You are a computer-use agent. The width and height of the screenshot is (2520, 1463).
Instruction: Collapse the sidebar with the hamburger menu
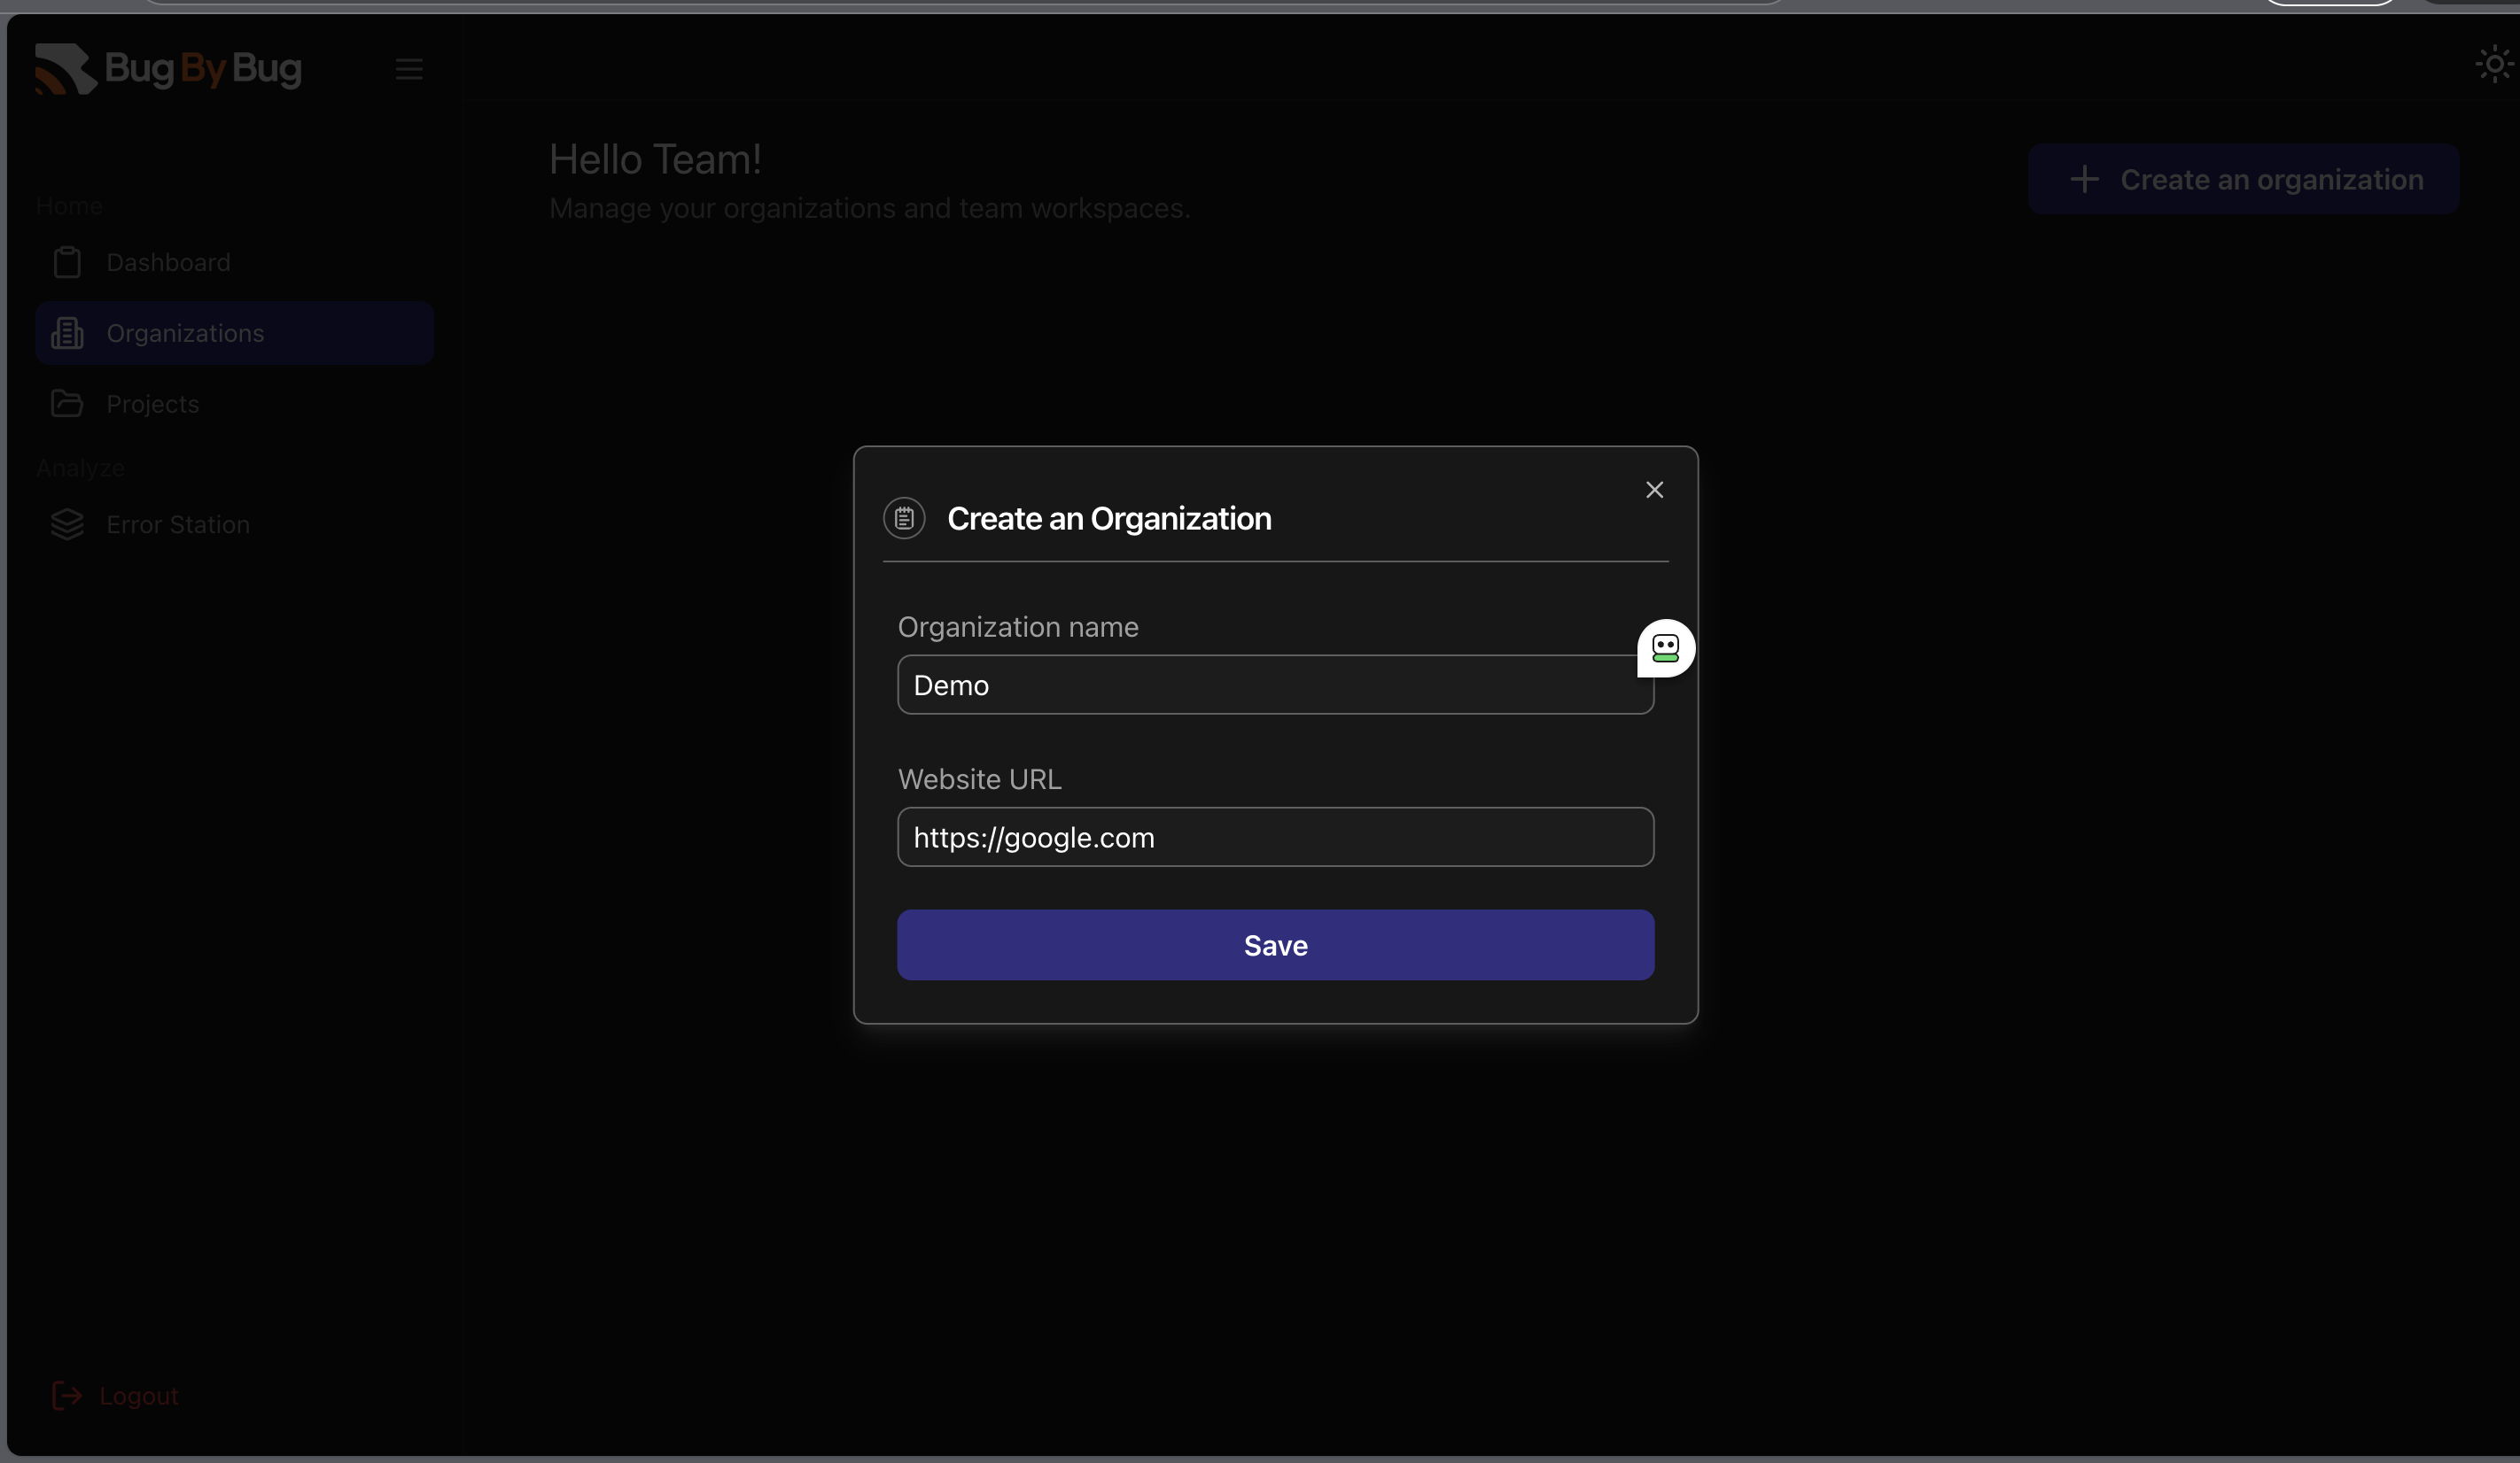coord(409,69)
